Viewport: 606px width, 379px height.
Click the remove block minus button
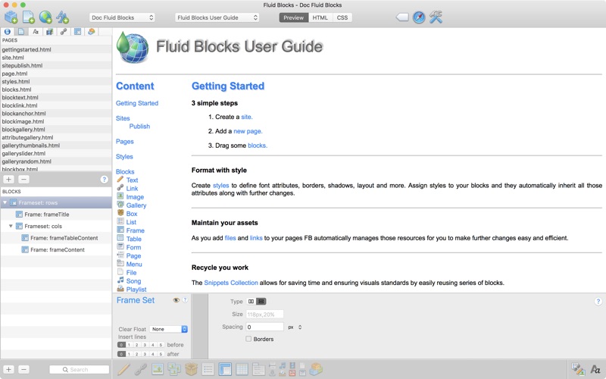(x=23, y=370)
